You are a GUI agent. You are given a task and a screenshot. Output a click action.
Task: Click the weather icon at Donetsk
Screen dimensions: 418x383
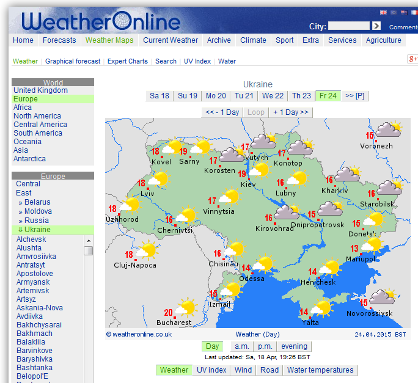[375, 220]
